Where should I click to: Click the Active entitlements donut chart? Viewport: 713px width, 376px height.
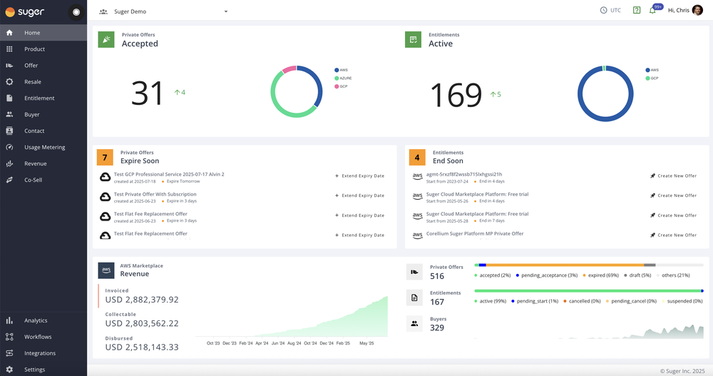click(605, 93)
